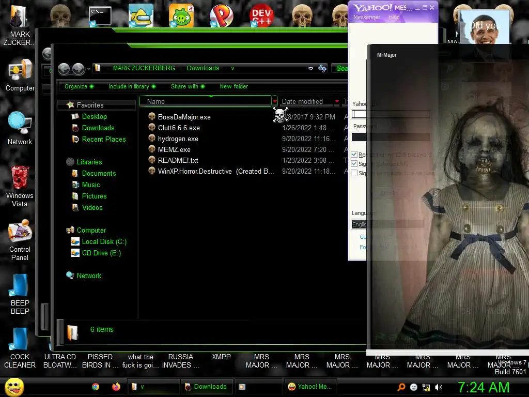Open the Network desktop icon
This screenshot has height=397, width=529.
pyautogui.click(x=20, y=128)
